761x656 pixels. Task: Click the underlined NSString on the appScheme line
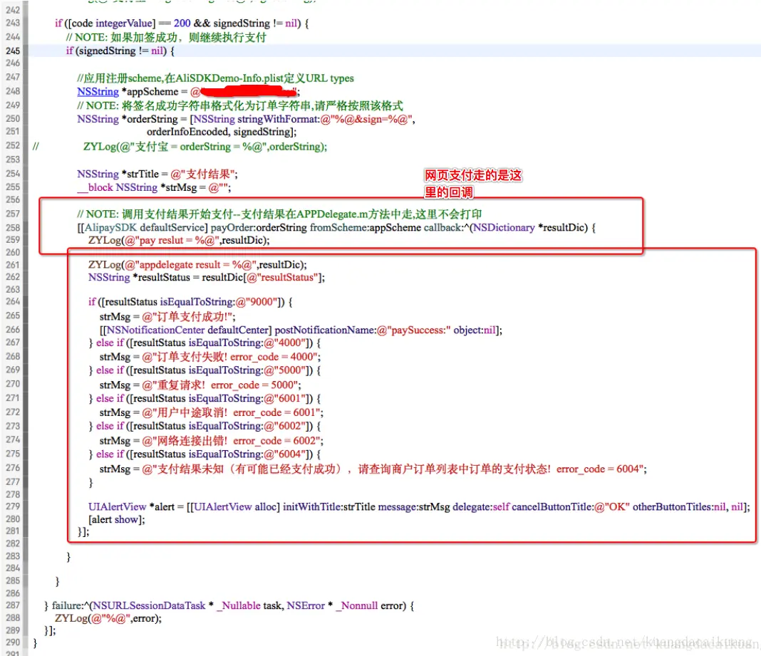(x=98, y=92)
